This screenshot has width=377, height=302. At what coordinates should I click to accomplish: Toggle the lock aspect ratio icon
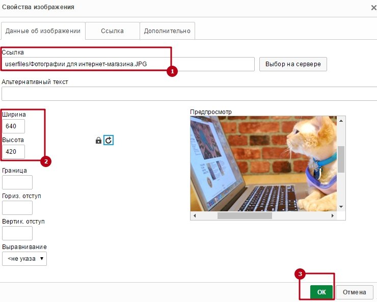[x=98, y=141]
